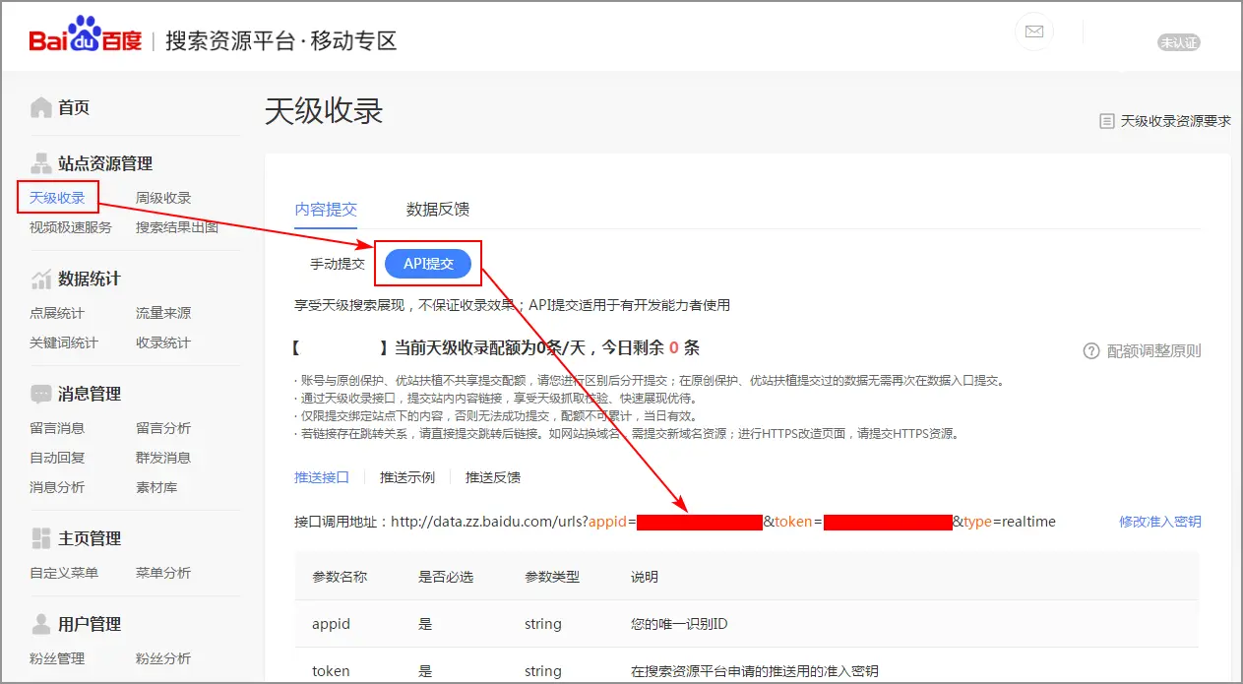Click the 配额调整原则 question mark icon
1243x684 pixels.
pyautogui.click(x=1090, y=351)
